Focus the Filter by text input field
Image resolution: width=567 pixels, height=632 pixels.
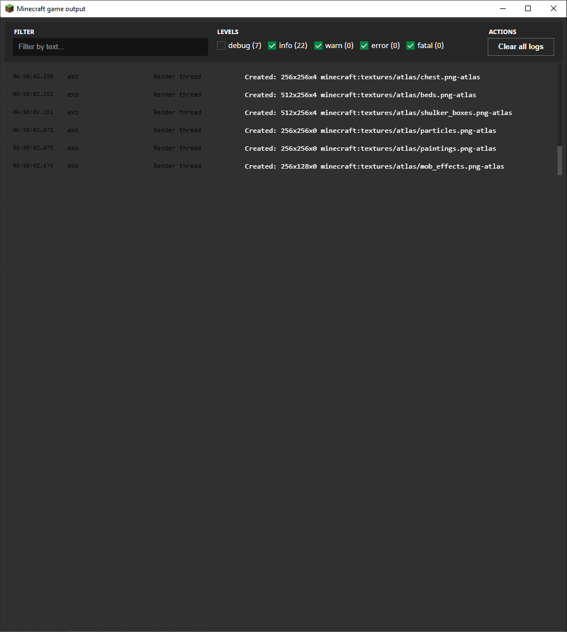pyautogui.click(x=110, y=47)
